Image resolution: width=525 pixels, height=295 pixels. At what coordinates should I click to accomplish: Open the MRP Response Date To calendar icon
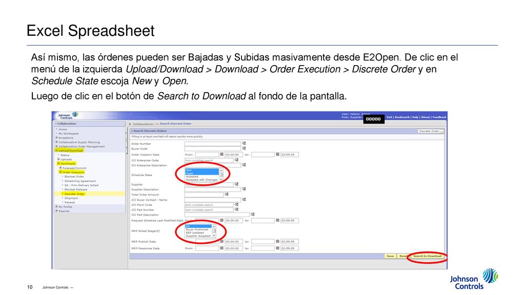click(x=277, y=248)
